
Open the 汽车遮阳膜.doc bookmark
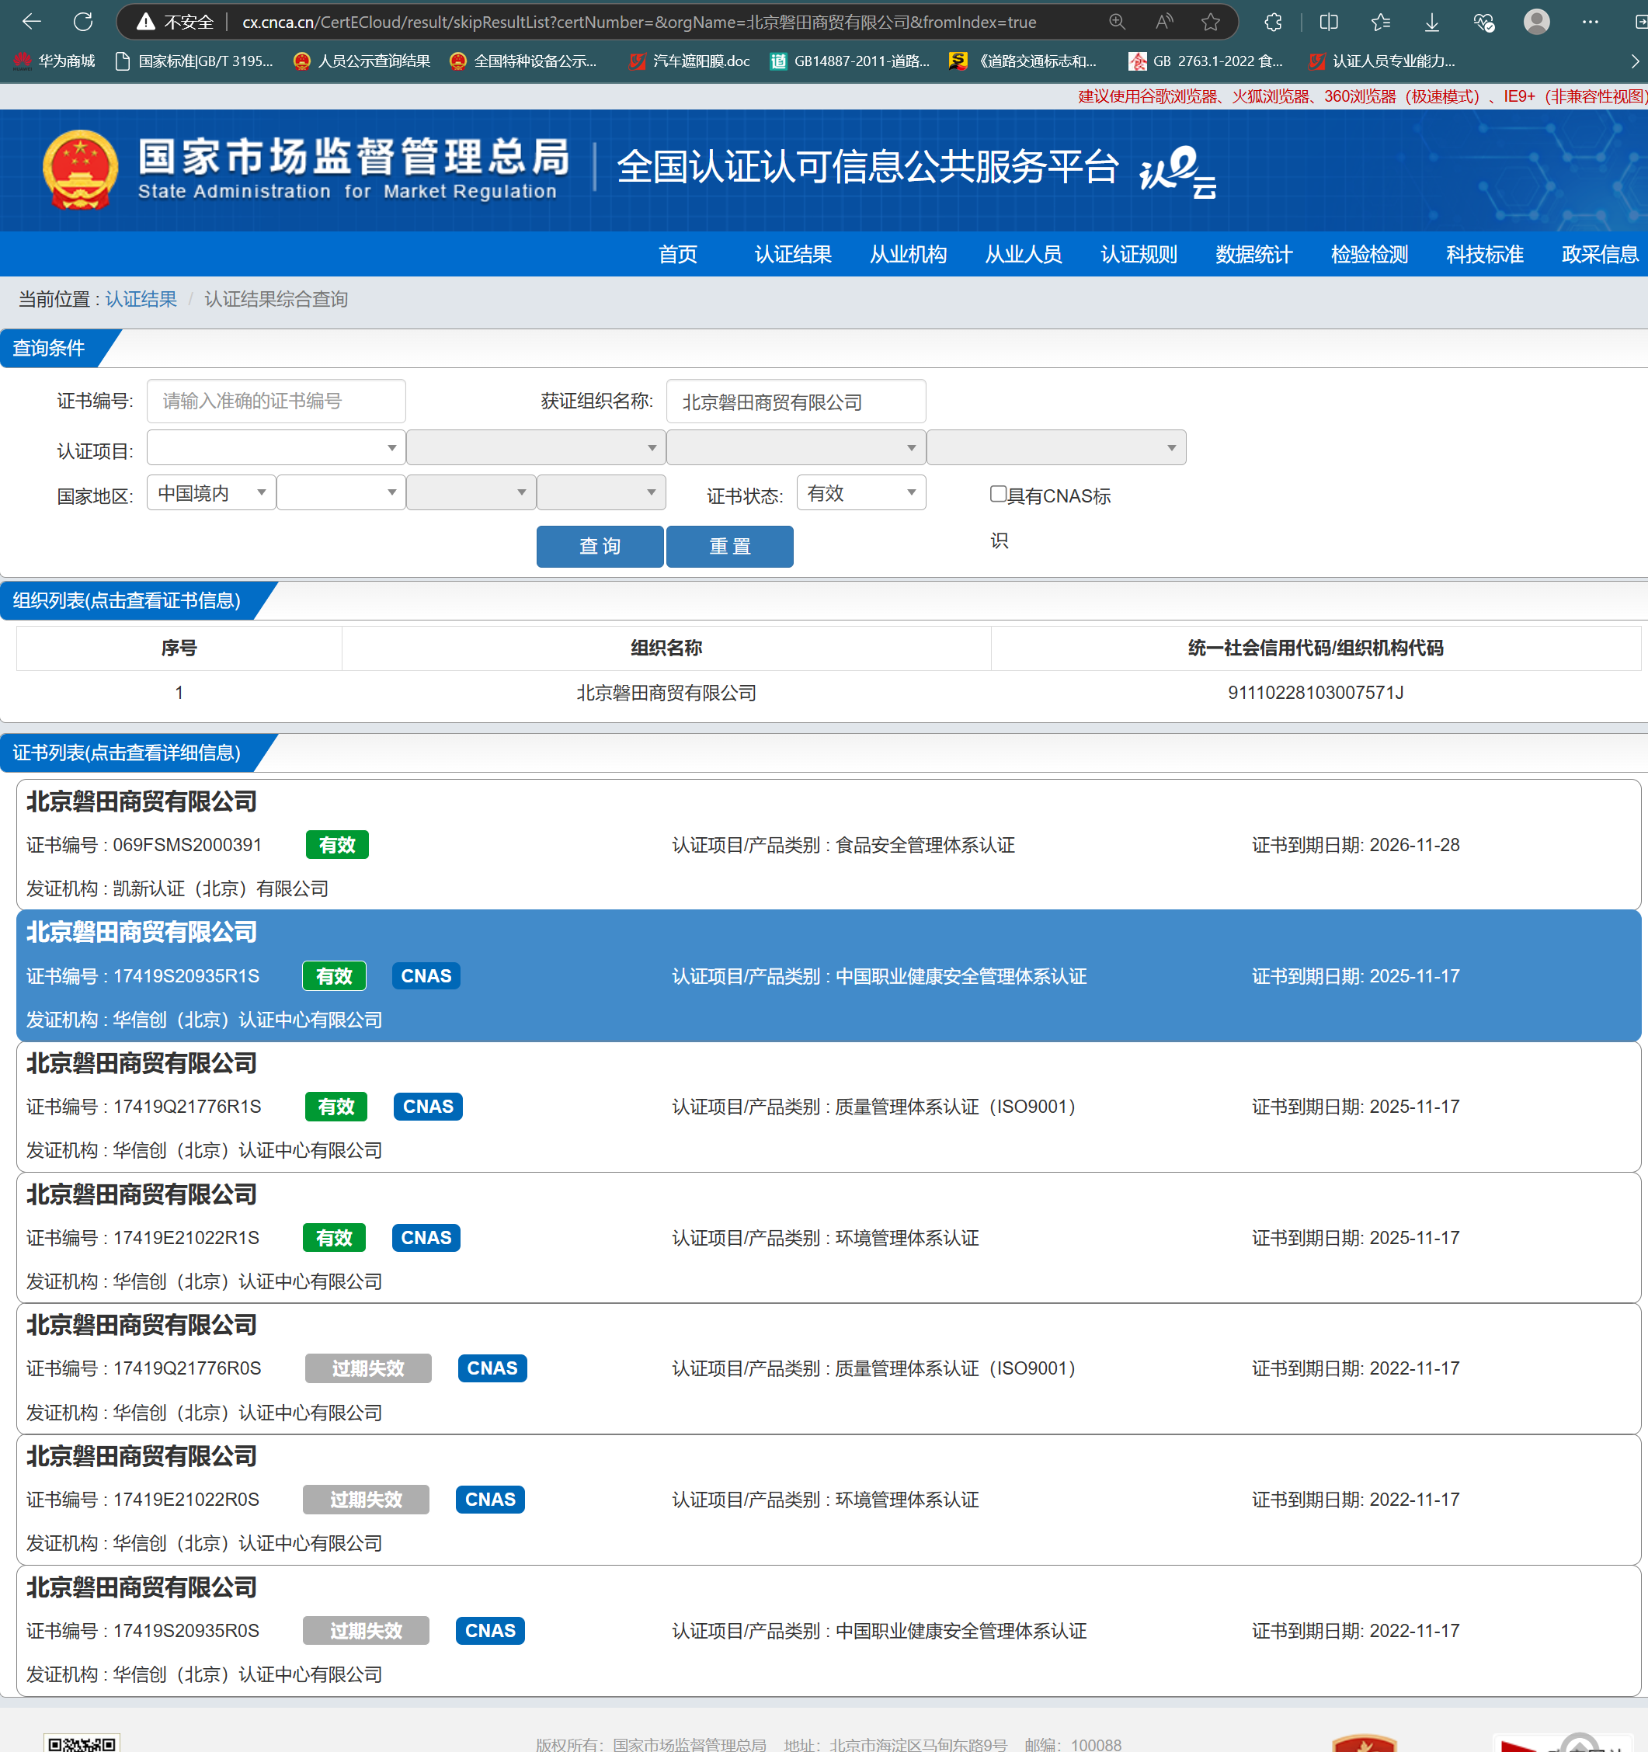pos(689,61)
